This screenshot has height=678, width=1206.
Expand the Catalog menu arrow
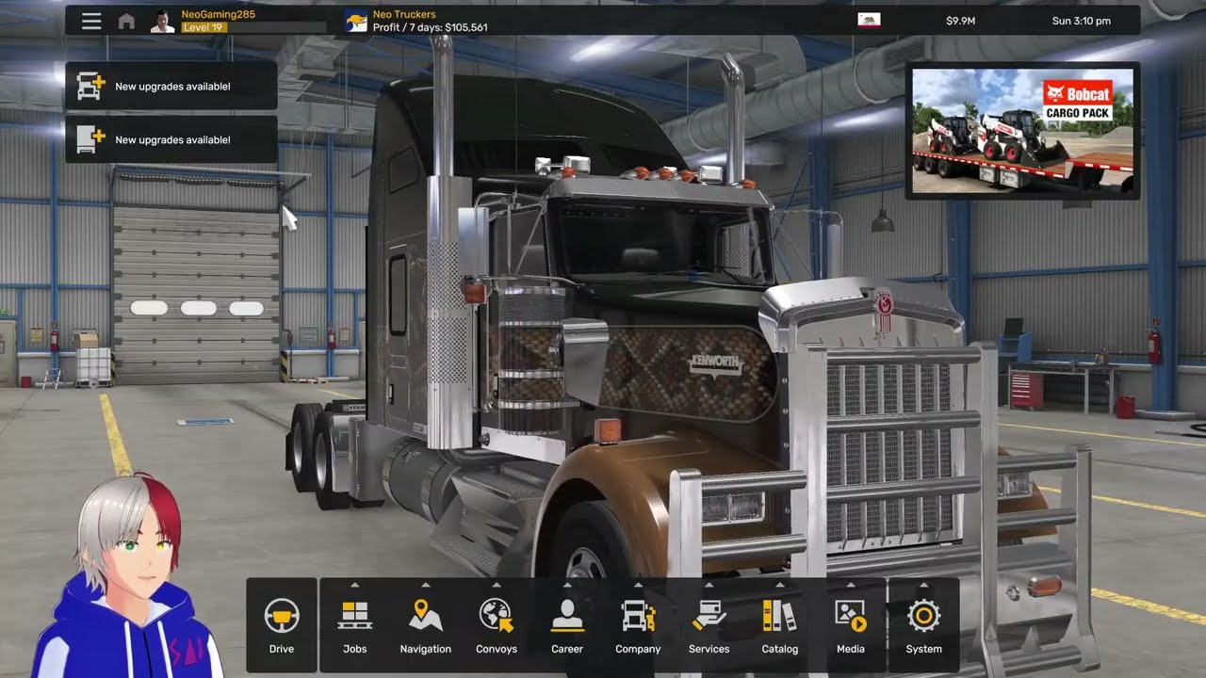coord(779,585)
